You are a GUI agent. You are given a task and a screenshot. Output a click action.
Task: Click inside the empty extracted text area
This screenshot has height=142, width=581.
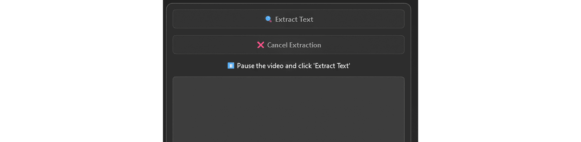(288, 109)
